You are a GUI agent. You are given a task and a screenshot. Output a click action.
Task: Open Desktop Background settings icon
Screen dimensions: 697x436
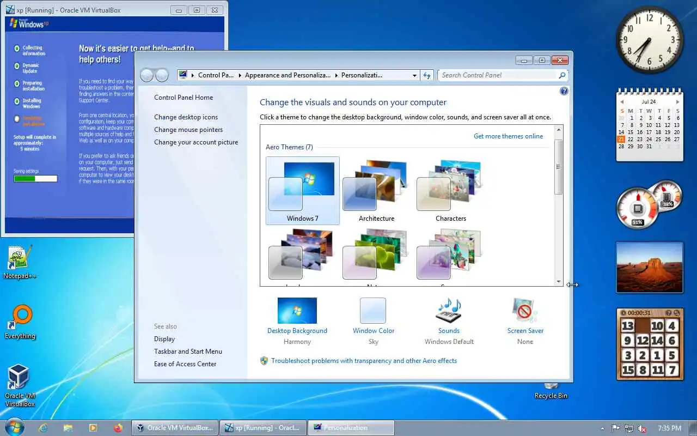[x=297, y=311]
